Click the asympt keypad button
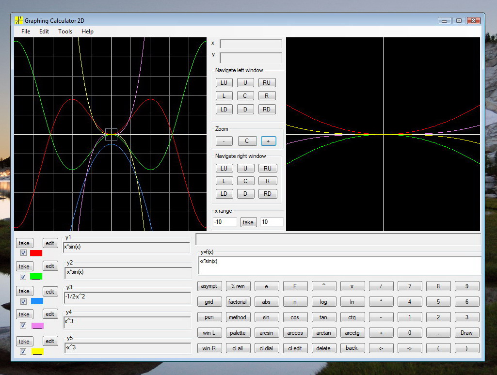This screenshot has width=497, height=375. (209, 286)
